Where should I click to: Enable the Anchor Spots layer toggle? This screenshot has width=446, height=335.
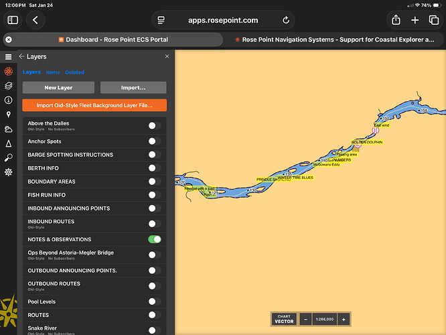point(155,141)
